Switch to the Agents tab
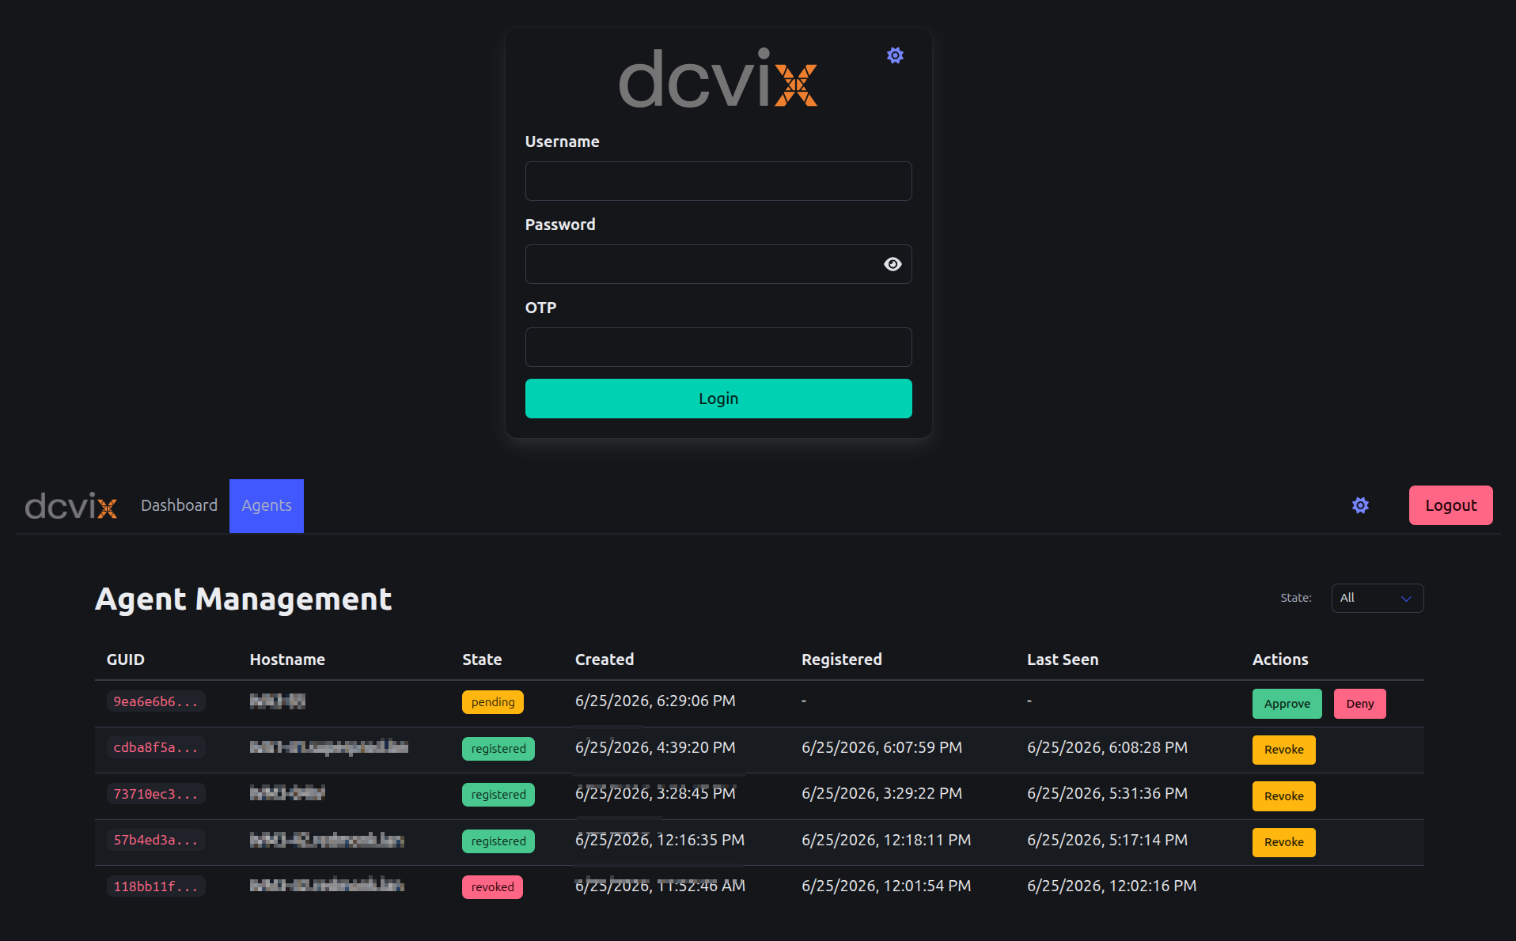1516x941 pixels. click(267, 505)
